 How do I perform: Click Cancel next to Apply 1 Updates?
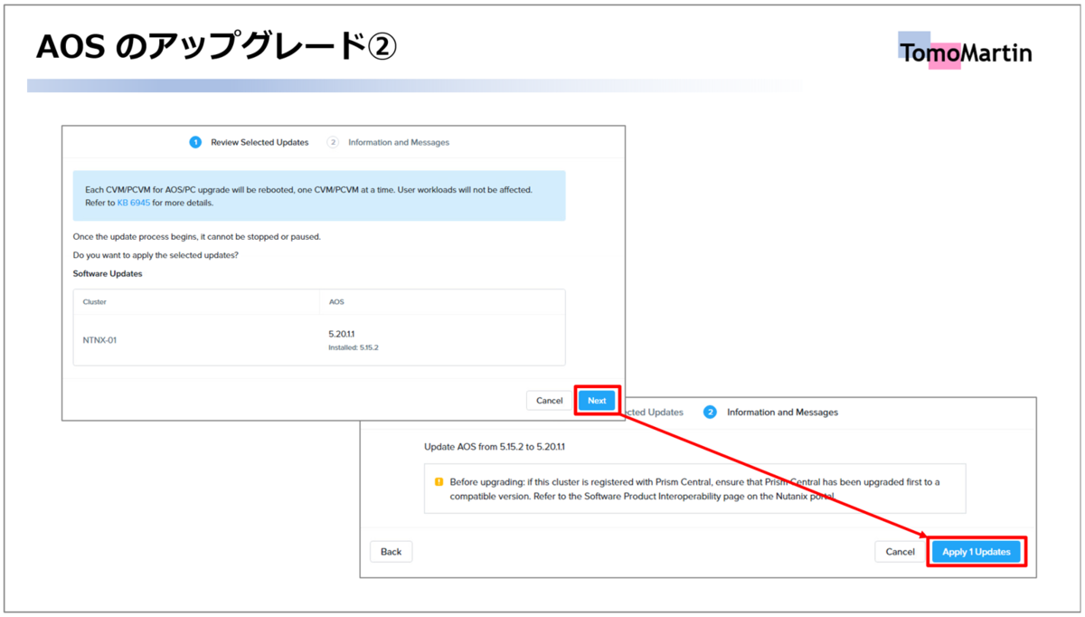[900, 552]
